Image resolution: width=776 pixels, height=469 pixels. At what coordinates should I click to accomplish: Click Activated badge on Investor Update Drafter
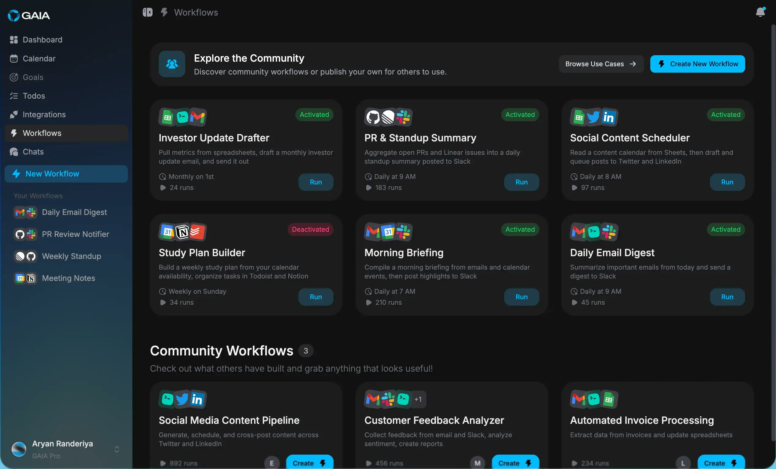click(x=314, y=115)
